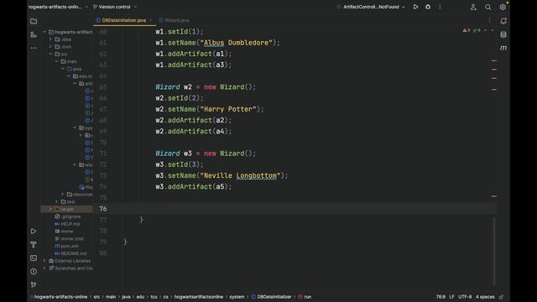Open the Terminal tool window
537x302 pixels.
[x=34, y=258]
